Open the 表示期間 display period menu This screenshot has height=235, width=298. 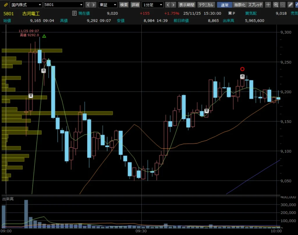tap(187, 5)
